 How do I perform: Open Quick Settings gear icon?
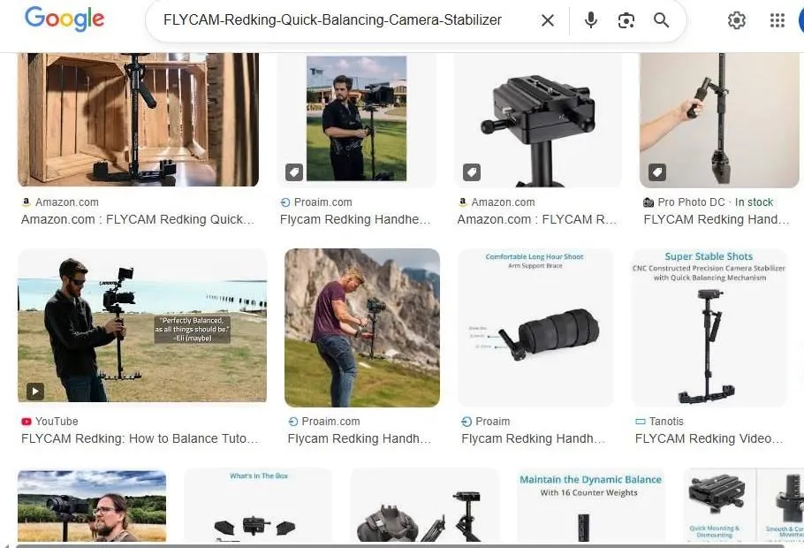pos(736,20)
